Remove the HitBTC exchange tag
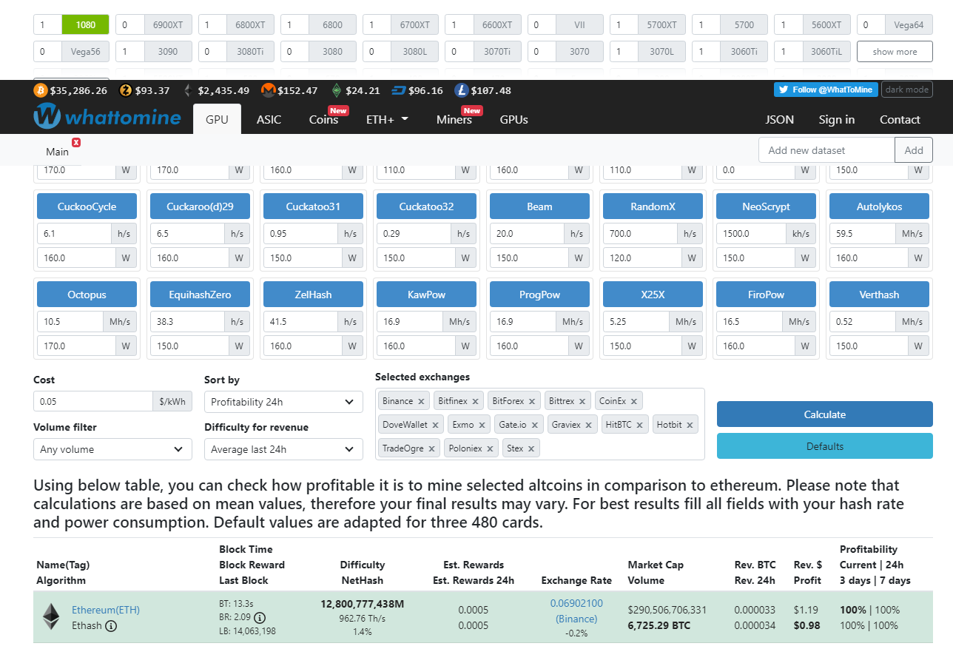 [640, 425]
